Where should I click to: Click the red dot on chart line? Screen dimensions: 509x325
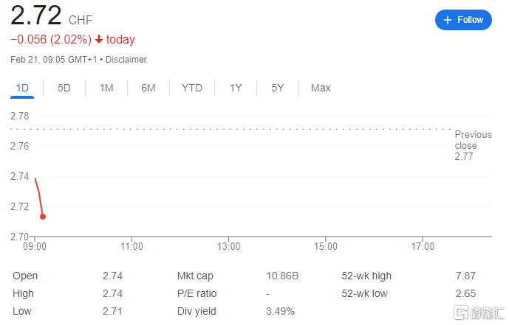(x=43, y=217)
